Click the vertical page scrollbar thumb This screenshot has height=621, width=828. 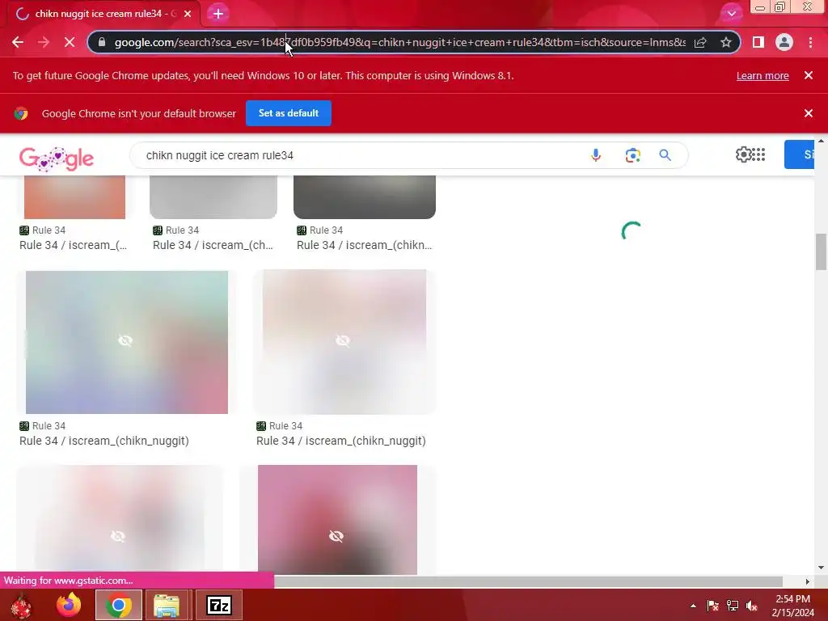click(821, 251)
